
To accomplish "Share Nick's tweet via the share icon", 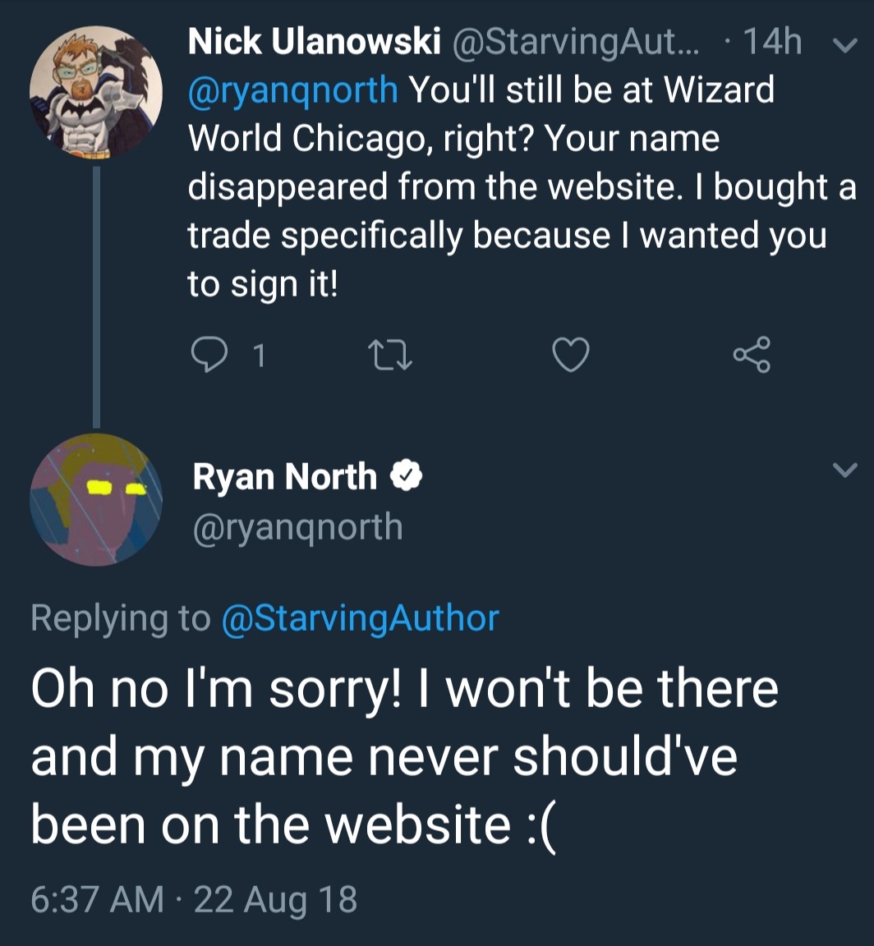I will pyautogui.click(x=752, y=355).
